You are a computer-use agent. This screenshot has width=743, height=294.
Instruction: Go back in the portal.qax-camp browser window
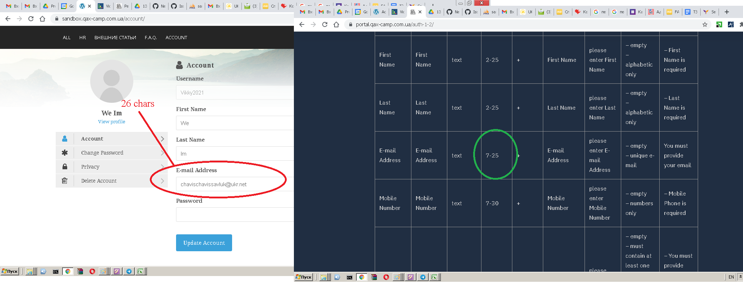pos(302,24)
